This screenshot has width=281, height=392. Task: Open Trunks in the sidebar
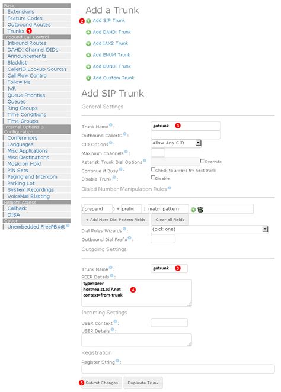(16, 31)
